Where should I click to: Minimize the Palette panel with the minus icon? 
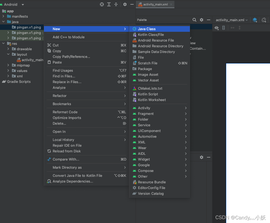coord(209,20)
